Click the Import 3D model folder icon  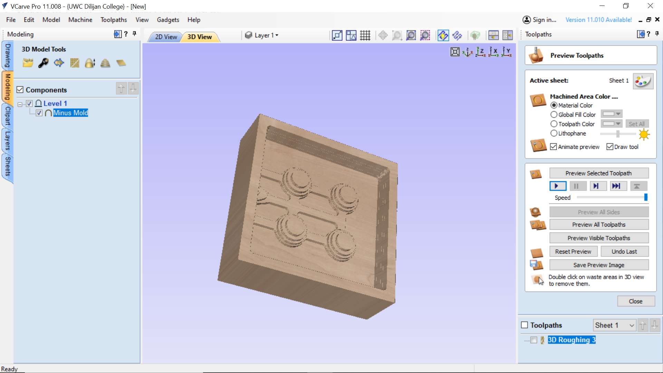tap(28, 63)
